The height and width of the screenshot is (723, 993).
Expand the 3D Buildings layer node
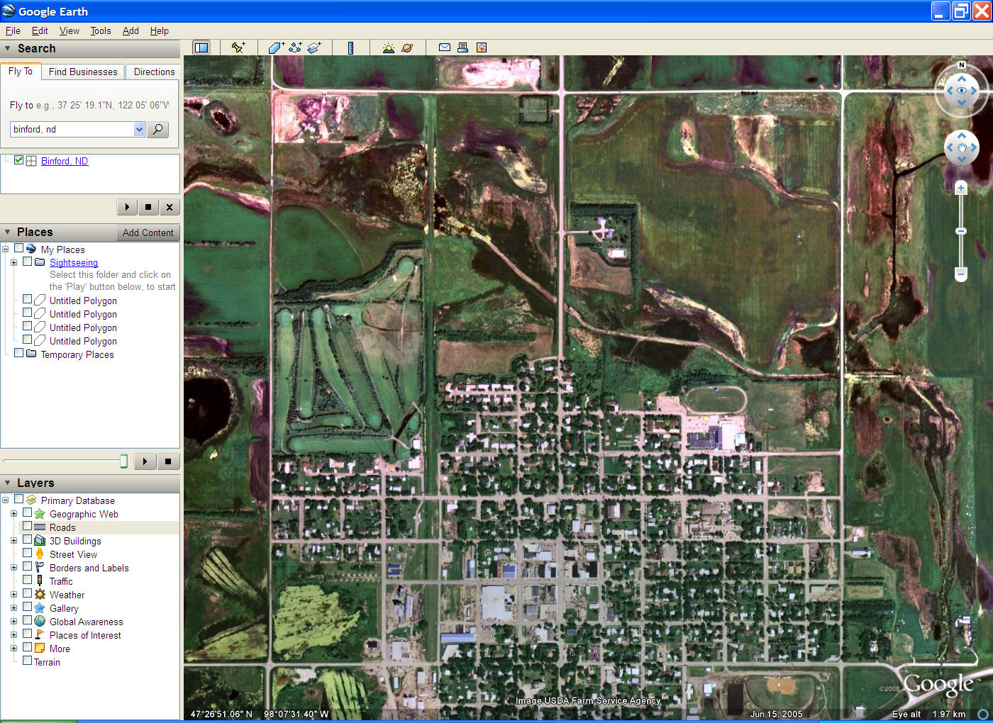(x=13, y=541)
